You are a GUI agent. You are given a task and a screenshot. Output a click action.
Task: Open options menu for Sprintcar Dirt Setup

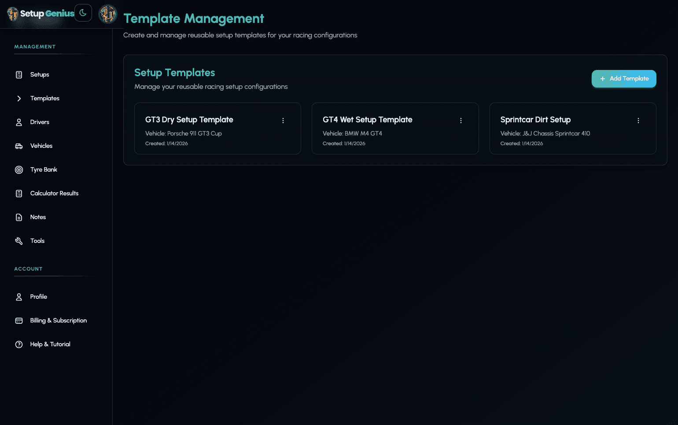[638, 121]
